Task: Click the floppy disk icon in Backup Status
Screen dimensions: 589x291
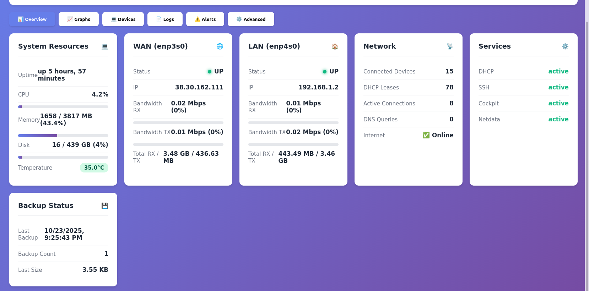Action: pos(105,206)
